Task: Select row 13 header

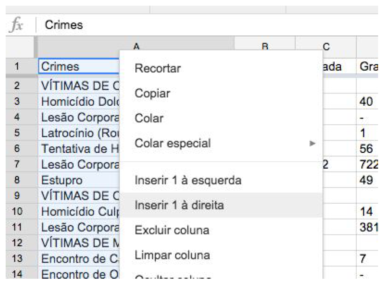Action: (x=17, y=258)
